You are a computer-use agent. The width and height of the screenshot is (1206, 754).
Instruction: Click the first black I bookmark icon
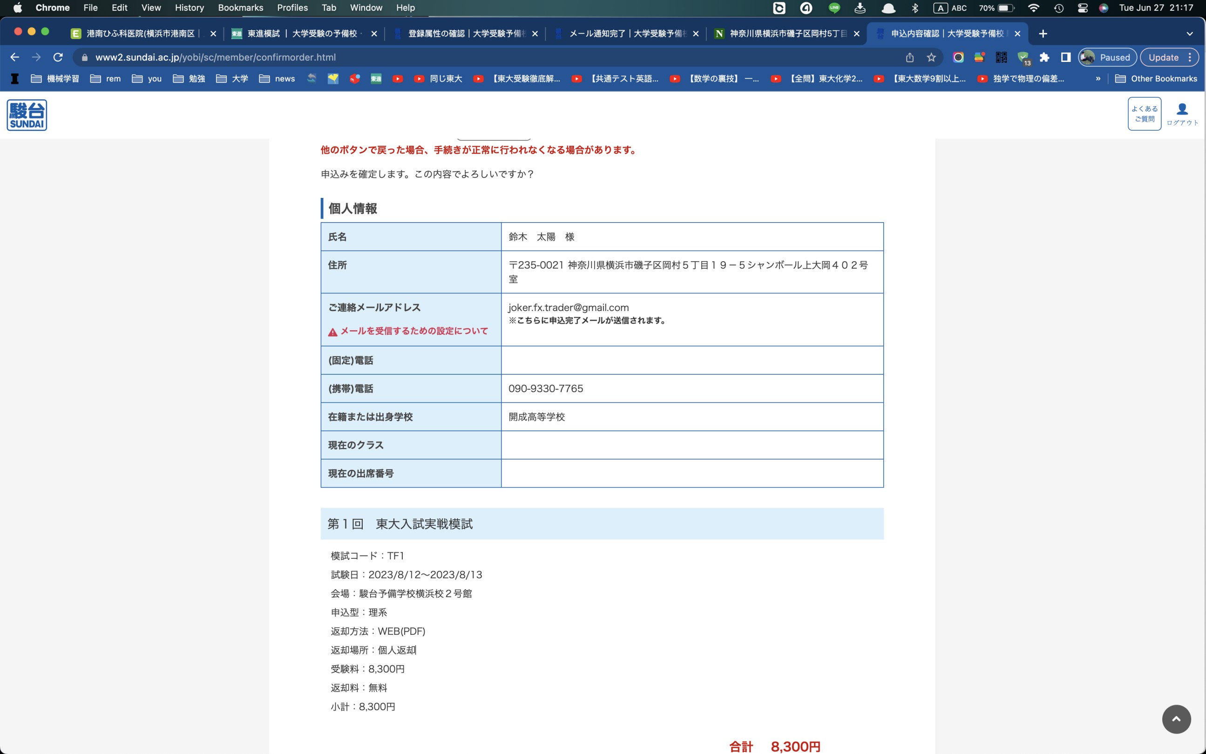click(15, 78)
